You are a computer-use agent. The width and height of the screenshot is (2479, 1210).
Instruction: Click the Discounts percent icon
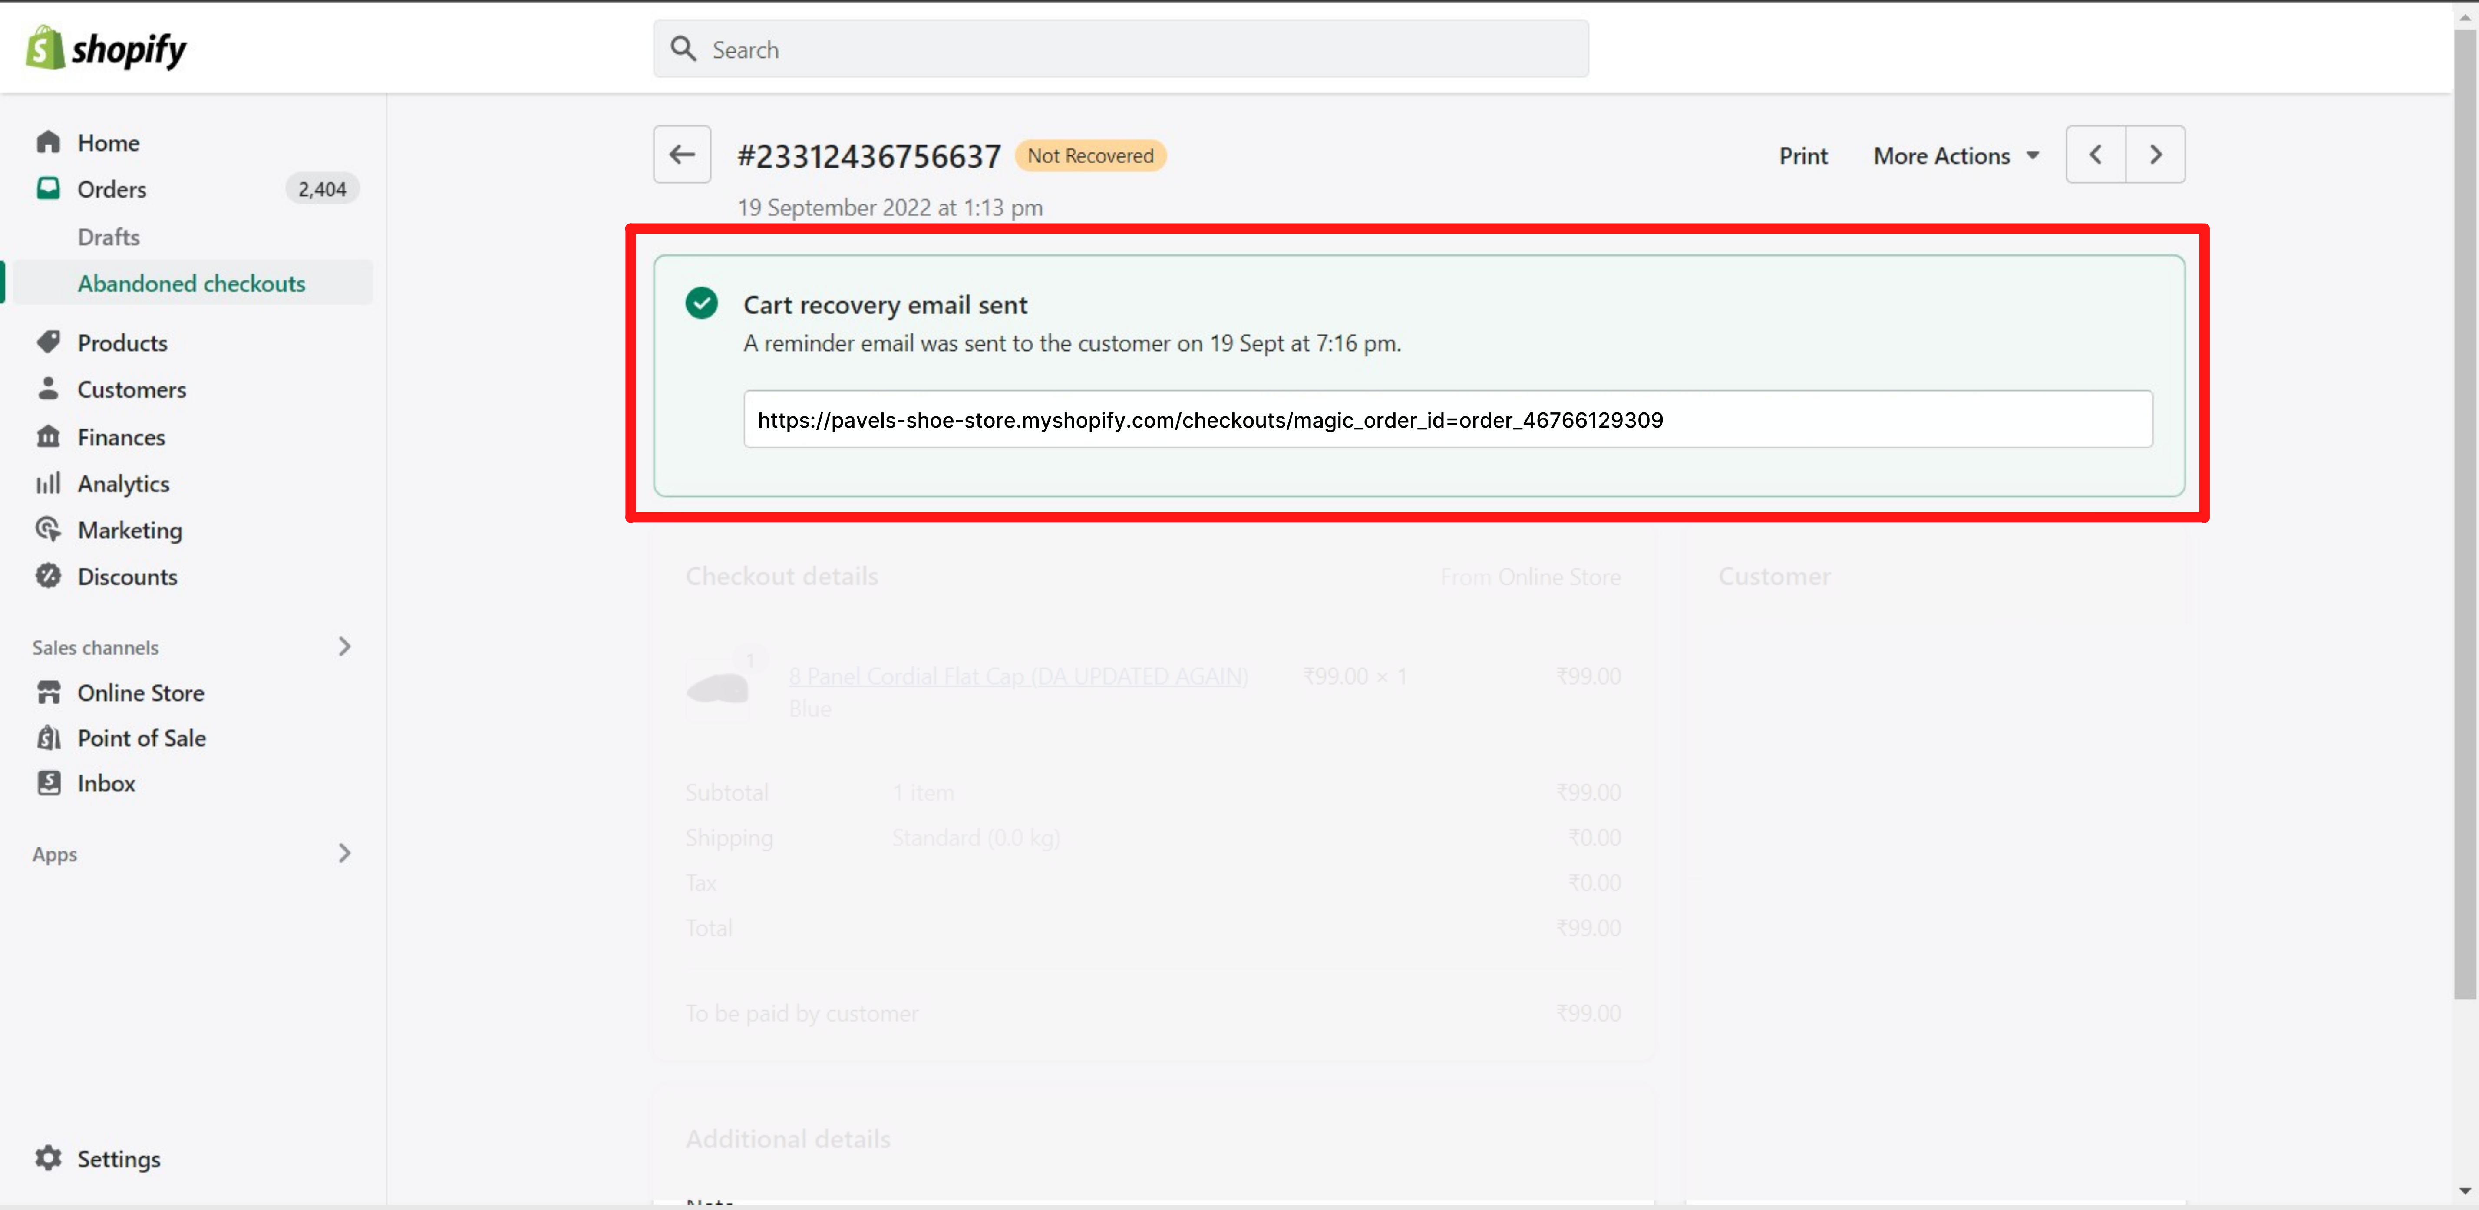pos(48,575)
